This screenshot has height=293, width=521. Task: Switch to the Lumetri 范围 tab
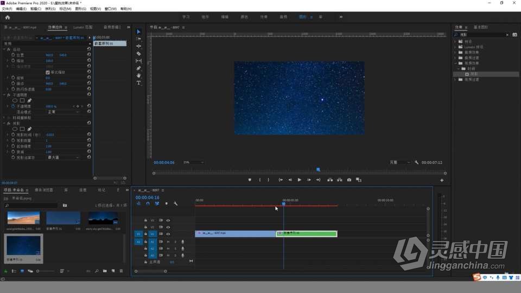pyautogui.click(x=82, y=27)
